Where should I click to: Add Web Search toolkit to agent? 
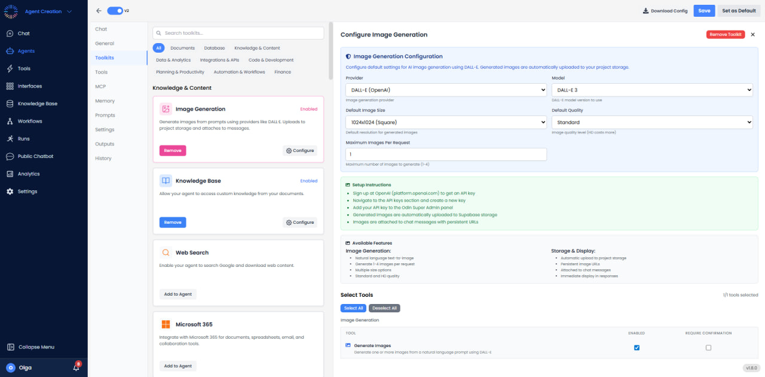(x=178, y=294)
